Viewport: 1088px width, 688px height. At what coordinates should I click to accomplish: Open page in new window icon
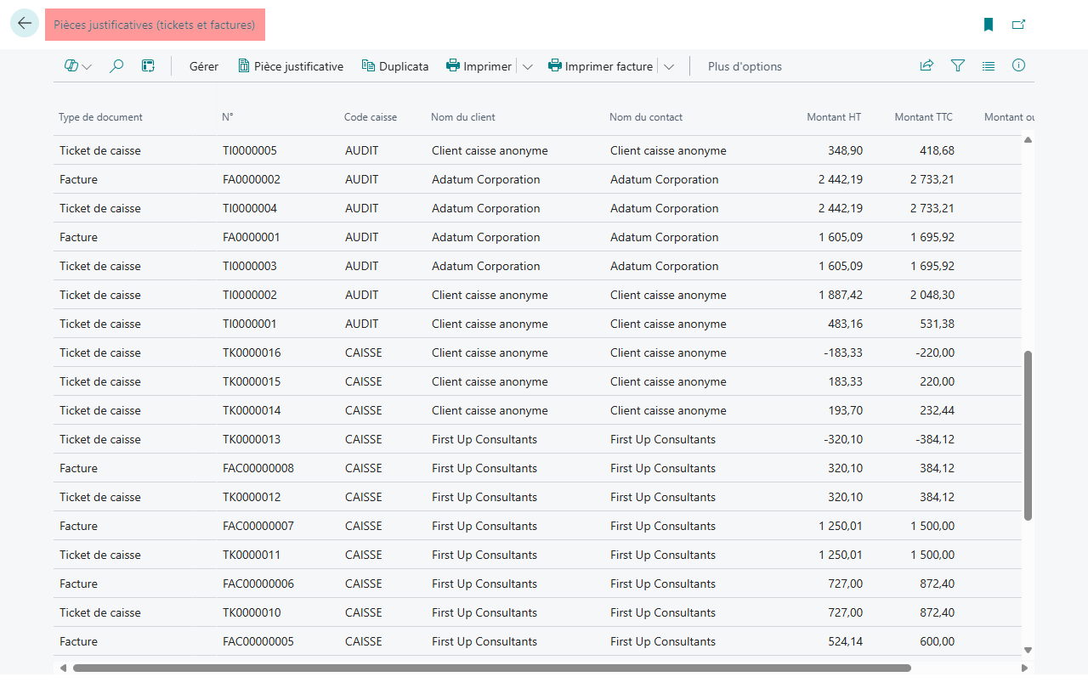click(1018, 25)
